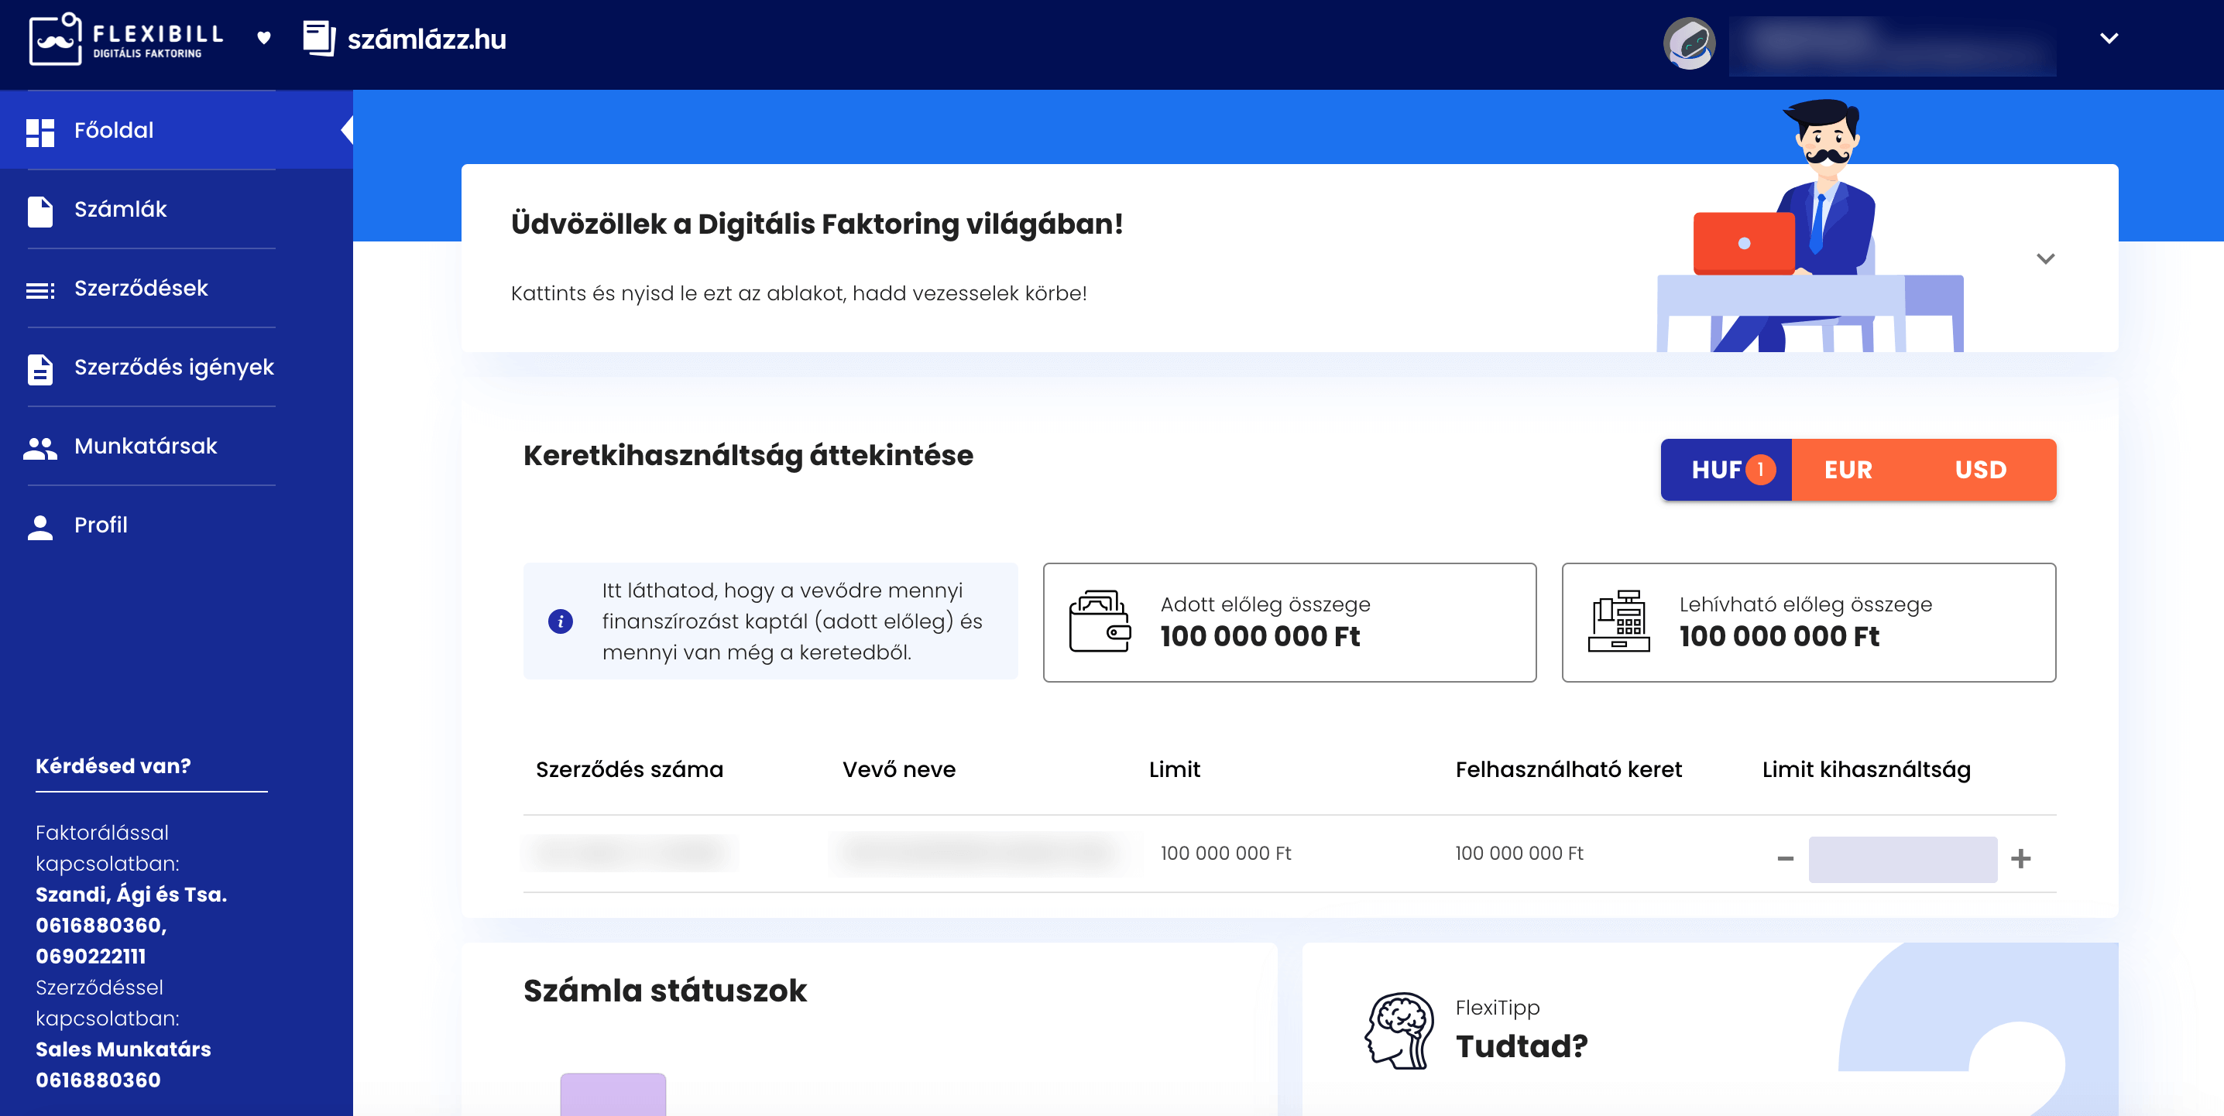Click the limit usage progress bar
Image resolution: width=2224 pixels, height=1116 pixels.
click(x=1902, y=860)
